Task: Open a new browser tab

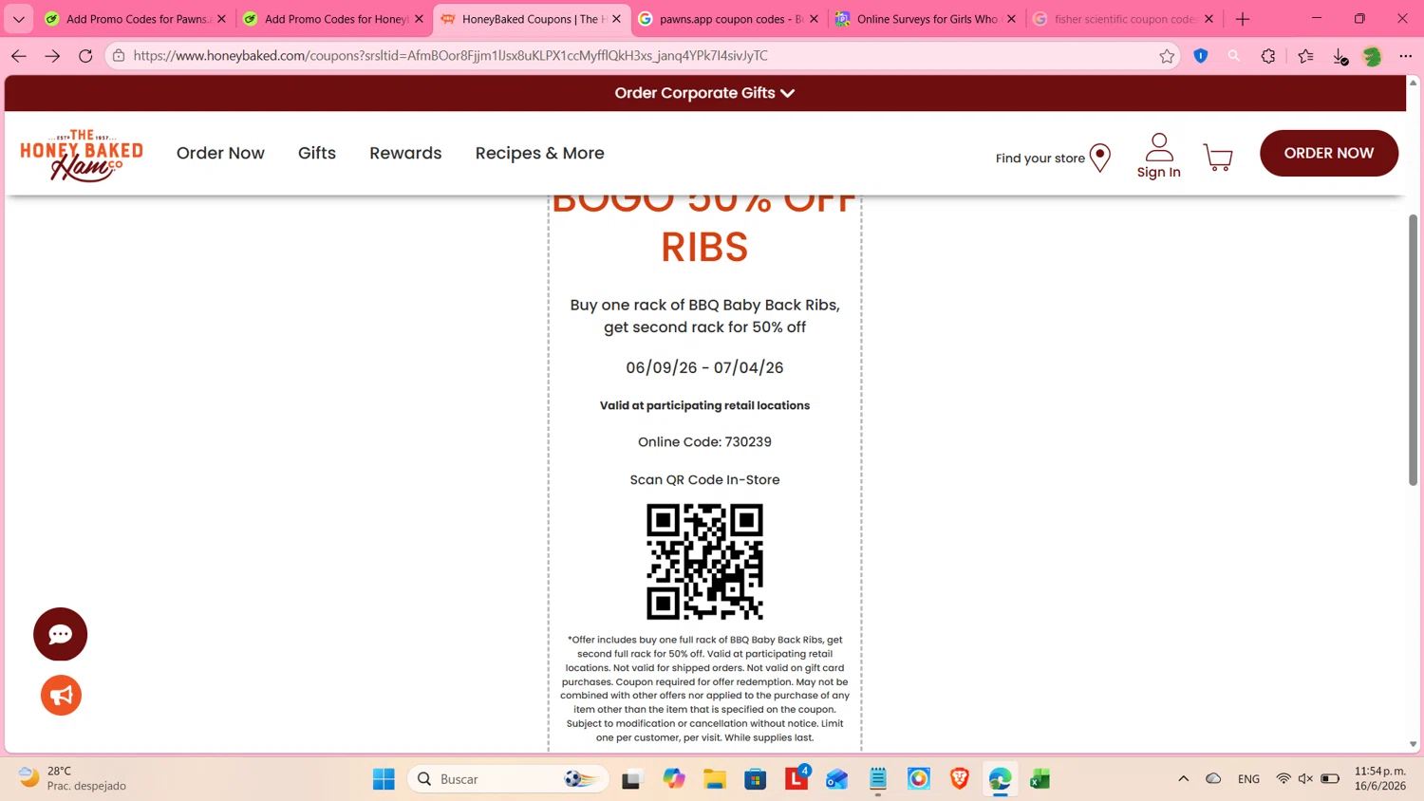Action: (x=1243, y=19)
